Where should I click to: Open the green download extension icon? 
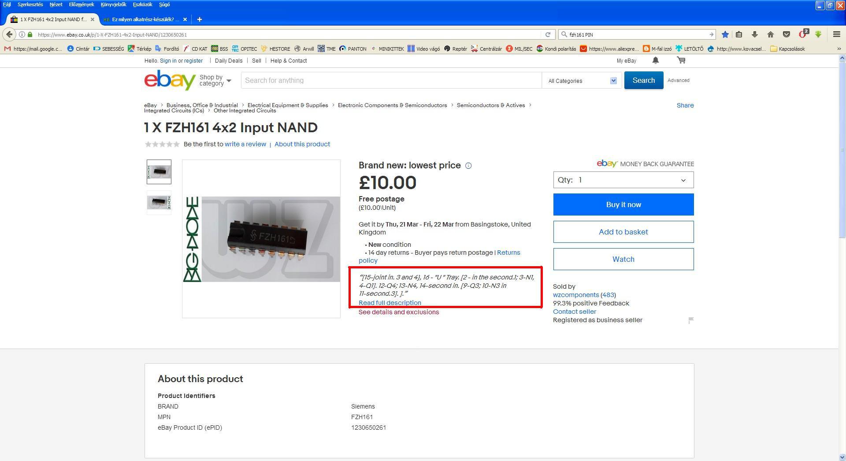pyautogui.click(x=818, y=34)
